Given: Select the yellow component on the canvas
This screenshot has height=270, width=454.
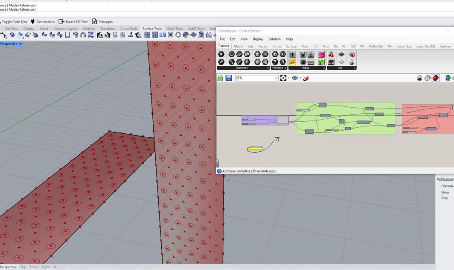Looking at the screenshot, I should pyautogui.click(x=255, y=149).
